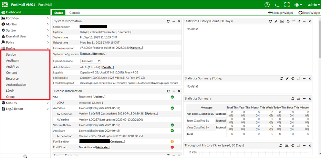Click the system configuration Restore link

point(100,54)
